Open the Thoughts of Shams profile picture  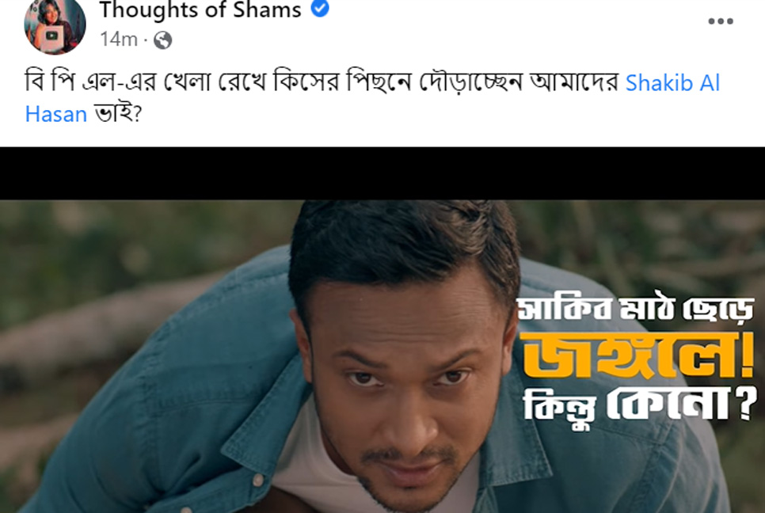(x=55, y=25)
